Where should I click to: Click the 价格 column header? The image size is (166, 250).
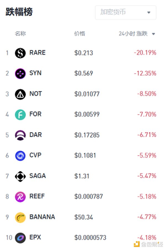[x=80, y=34]
